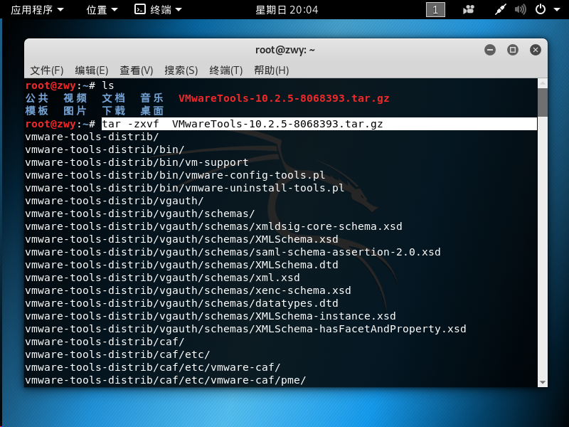Image resolution: width=569 pixels, height=427 pixels.
Task: Click line ending xenc-schema.xsd
Action: tap(188, 290)
